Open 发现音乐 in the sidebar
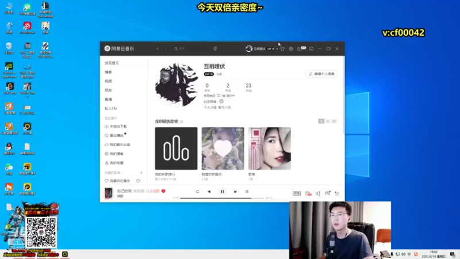This screenshot has height=259, width=460. 112,63
